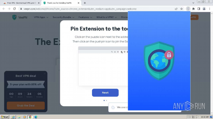Open media player icon in taskbar

click(x=25, y=117)
